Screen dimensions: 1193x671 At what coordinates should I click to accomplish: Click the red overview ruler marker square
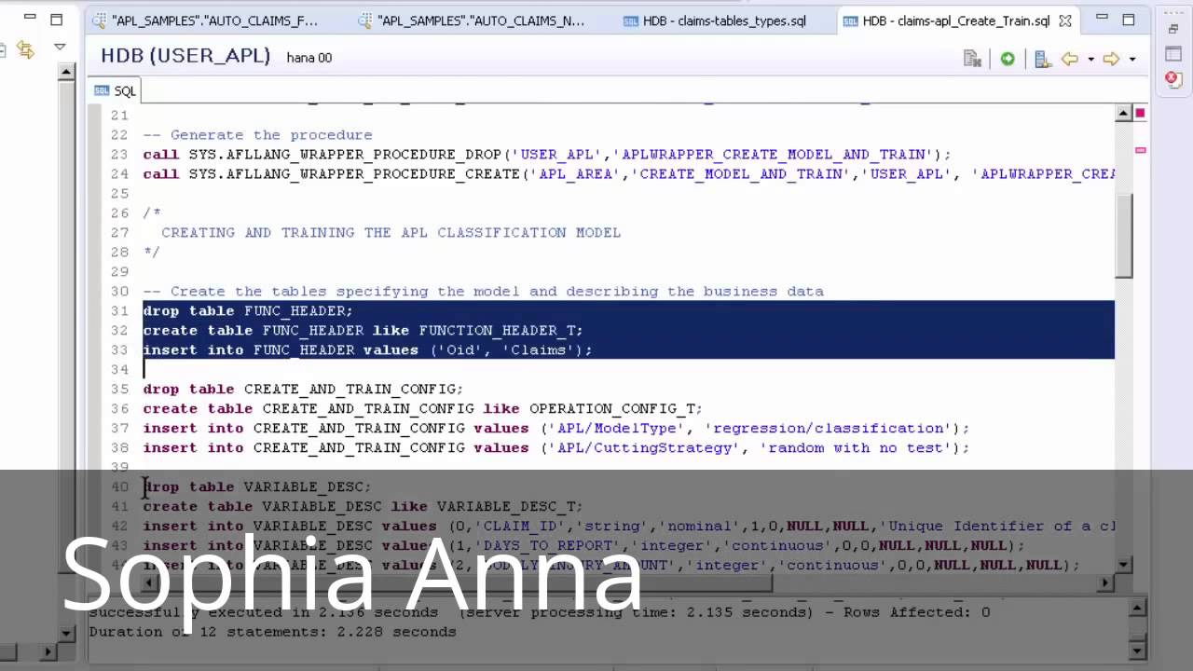pyautogui.click(x=1140, y=113)
